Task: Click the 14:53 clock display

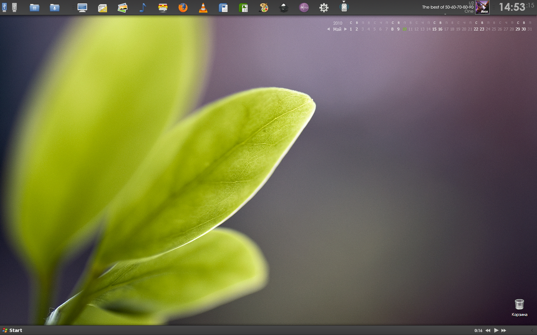Action: coord(512,7)
